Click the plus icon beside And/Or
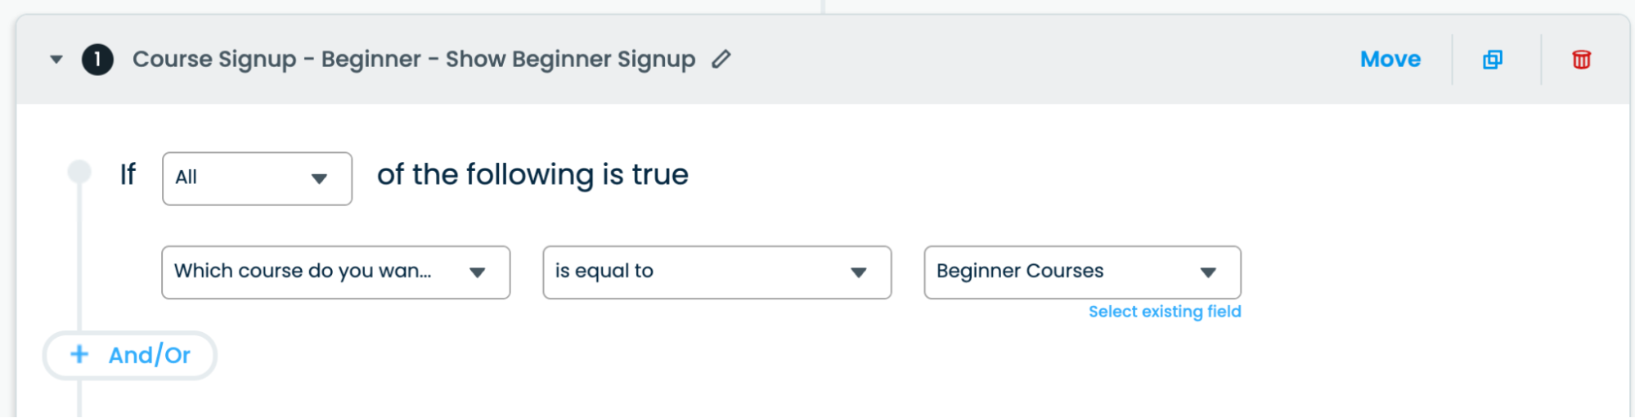The image size is (1635, 418). pos(79,354)
